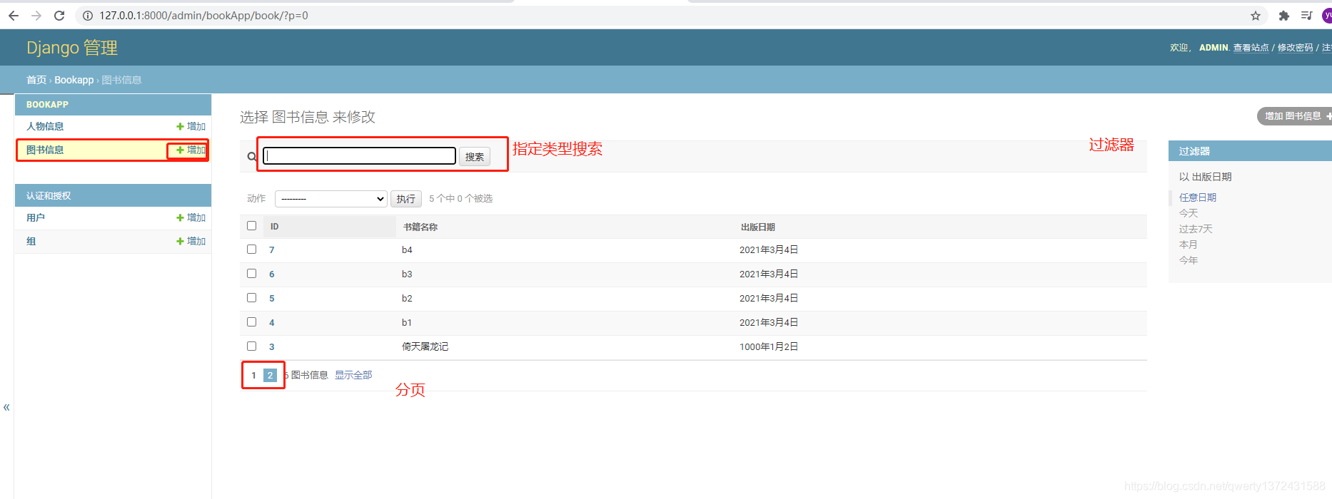Sort by 出版日期 column header
Viewport: 1332px width, 499px height.
coord(758,227)
